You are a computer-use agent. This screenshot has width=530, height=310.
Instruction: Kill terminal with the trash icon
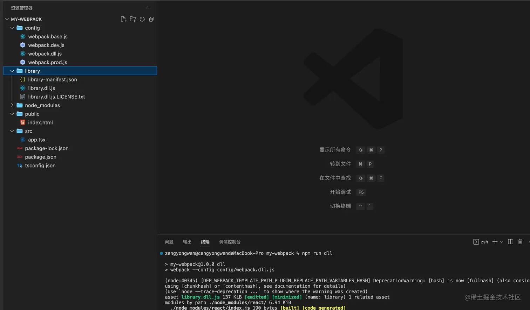(x=521, y=242)
